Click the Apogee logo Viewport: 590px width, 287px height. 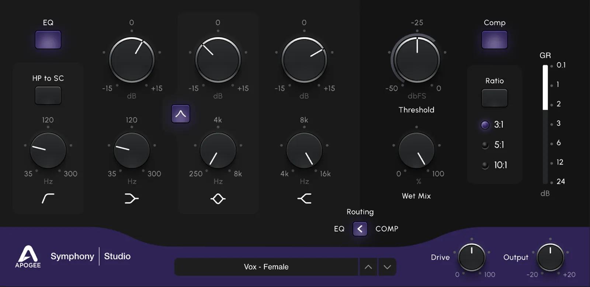(28, 256)
